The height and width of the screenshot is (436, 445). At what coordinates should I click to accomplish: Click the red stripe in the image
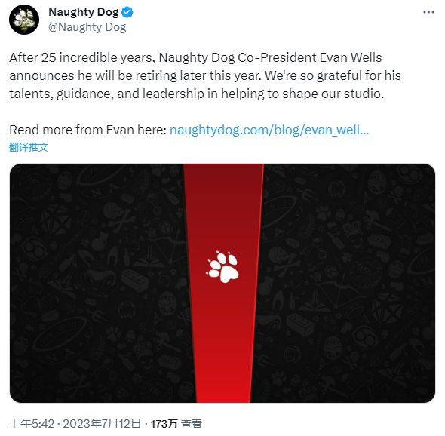click(x=223, y=341)
